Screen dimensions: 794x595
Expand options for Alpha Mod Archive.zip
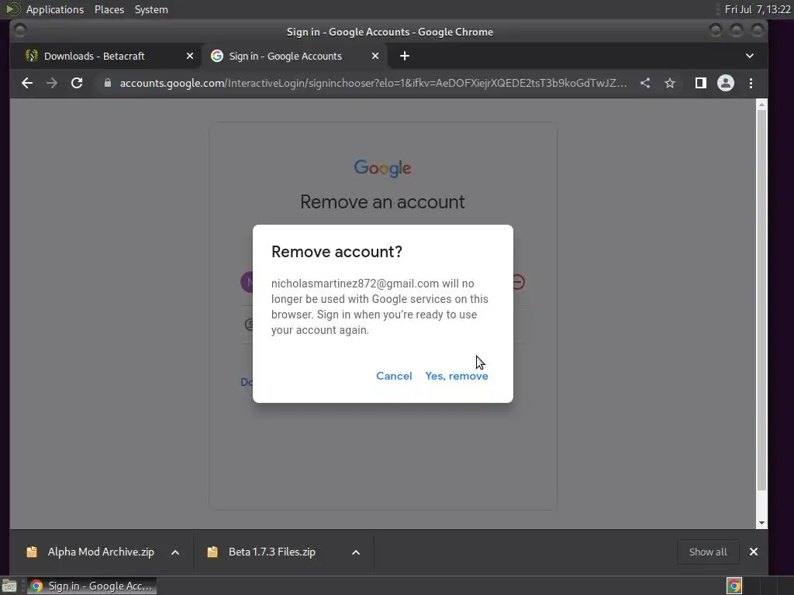[175, 552]
